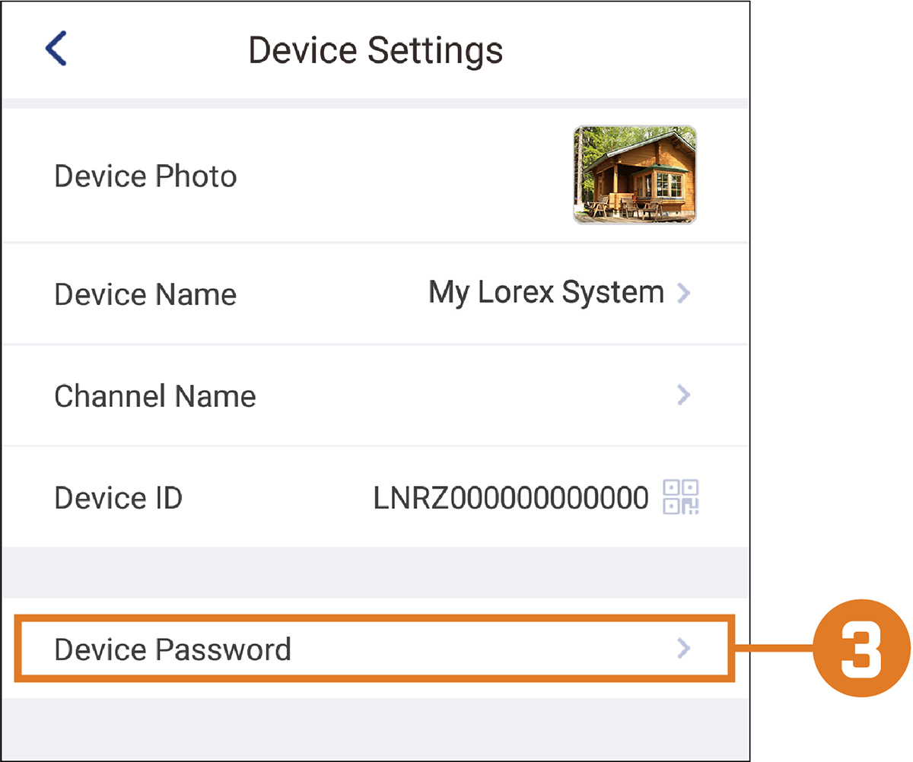This screenshot has height=762, width=913.
Task: Tap the blank gray spacer above Device Password
Action: 375,572
